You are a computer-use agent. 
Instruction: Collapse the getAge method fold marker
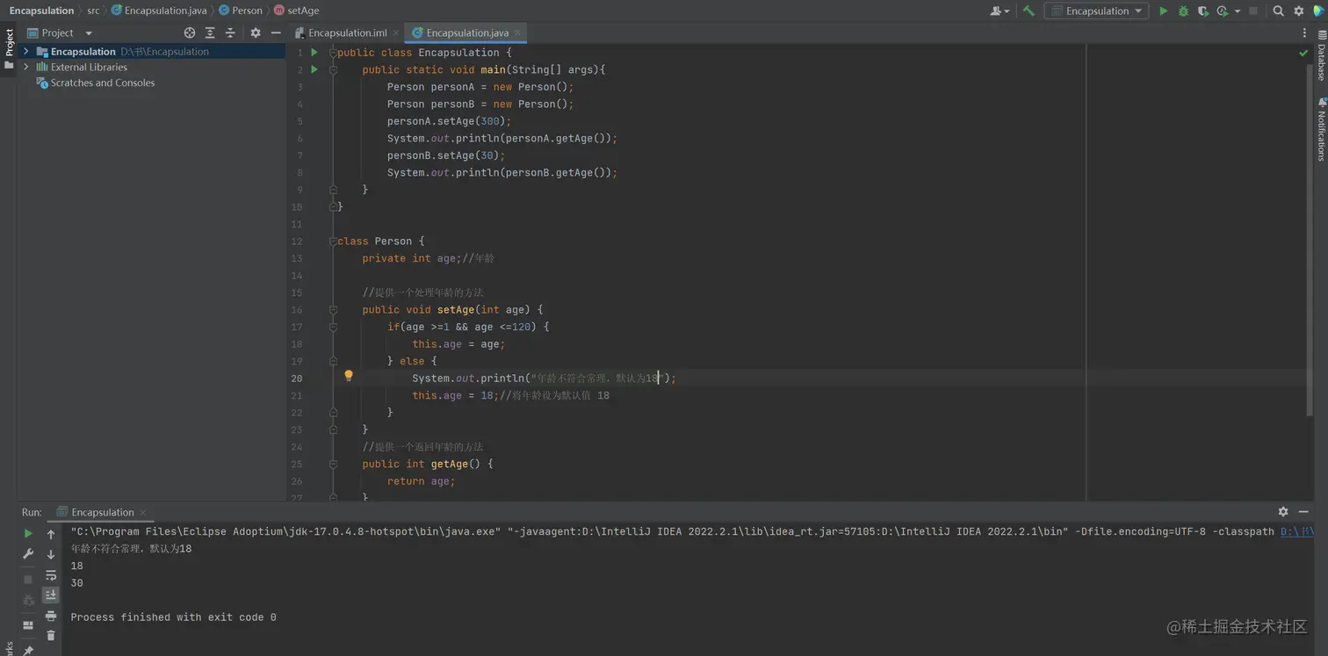tap(333, 464)
